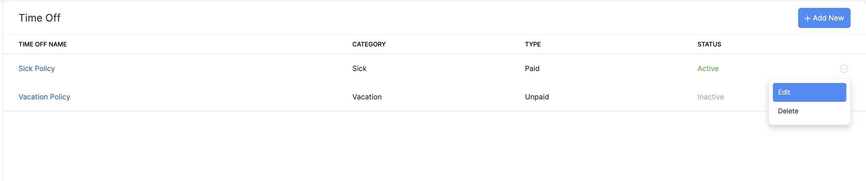Viewport: 866px width, 181px height.
Task: Click the CATEGORY column header
Action: coord(369,44)
